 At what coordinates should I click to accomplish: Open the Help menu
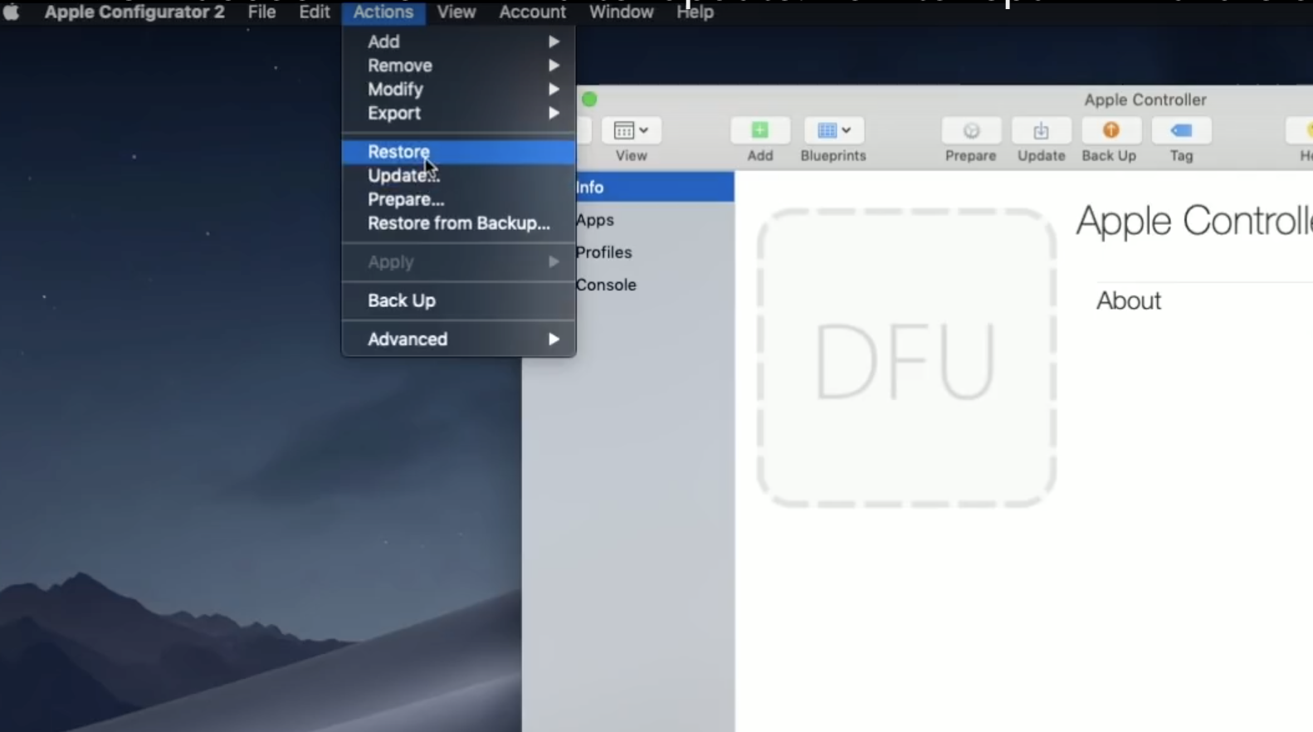(695, 12)
